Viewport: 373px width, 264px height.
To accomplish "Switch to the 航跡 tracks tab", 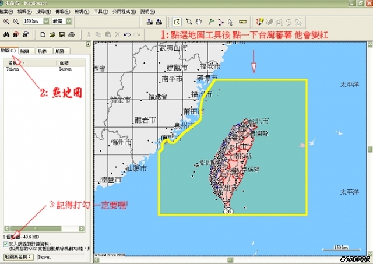I will click(61, 51).
